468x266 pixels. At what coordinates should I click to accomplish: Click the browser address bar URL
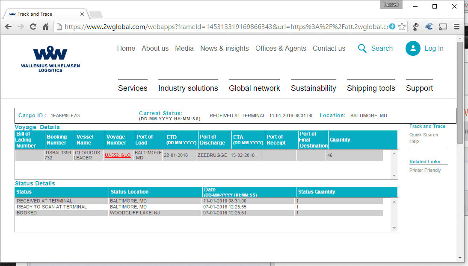point(226,27)
